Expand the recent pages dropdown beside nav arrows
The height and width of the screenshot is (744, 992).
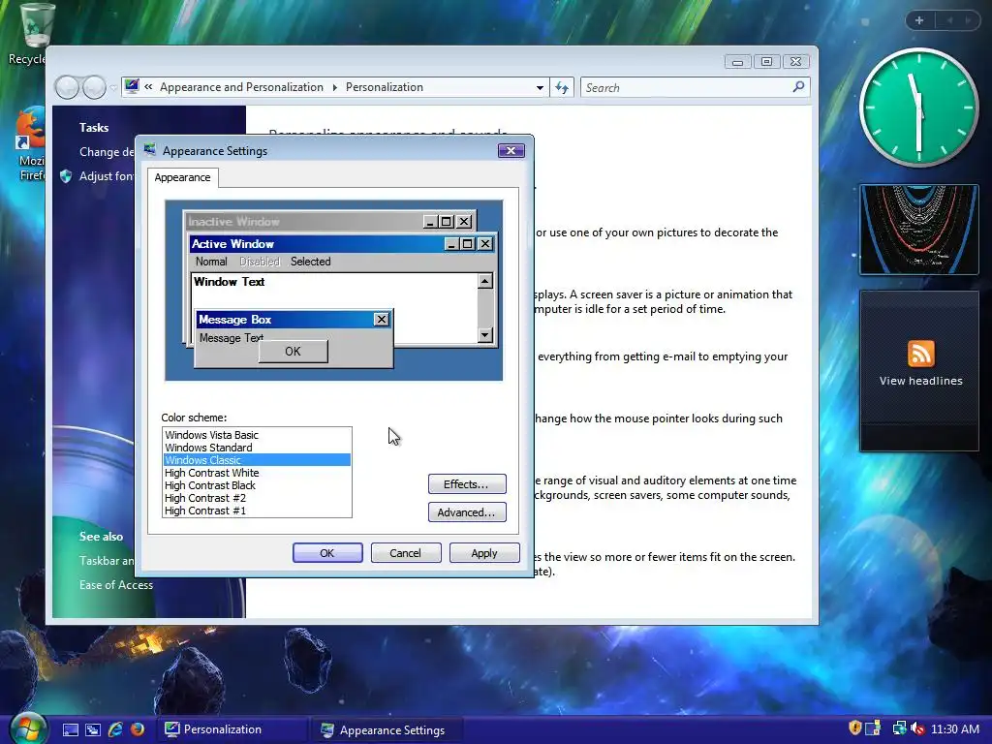click(x=112, y=88)
